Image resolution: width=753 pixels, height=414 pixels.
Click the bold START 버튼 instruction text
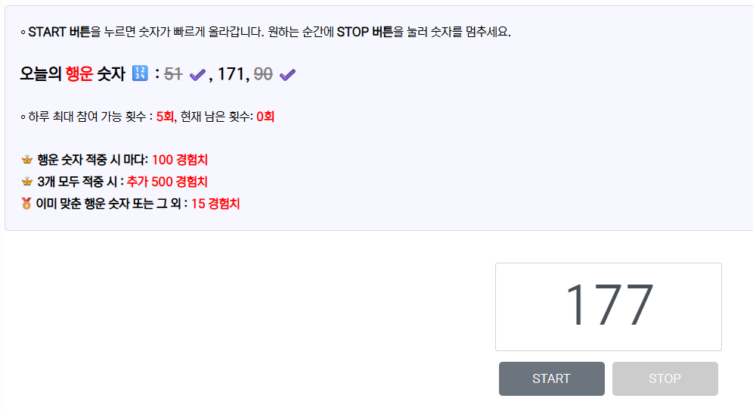click(x=59, y=33)
